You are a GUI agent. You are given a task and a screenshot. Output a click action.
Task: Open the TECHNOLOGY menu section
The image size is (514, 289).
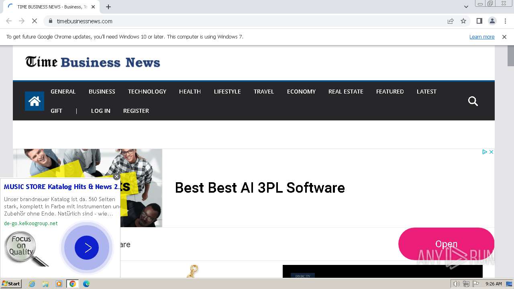(x=147, y=92)
